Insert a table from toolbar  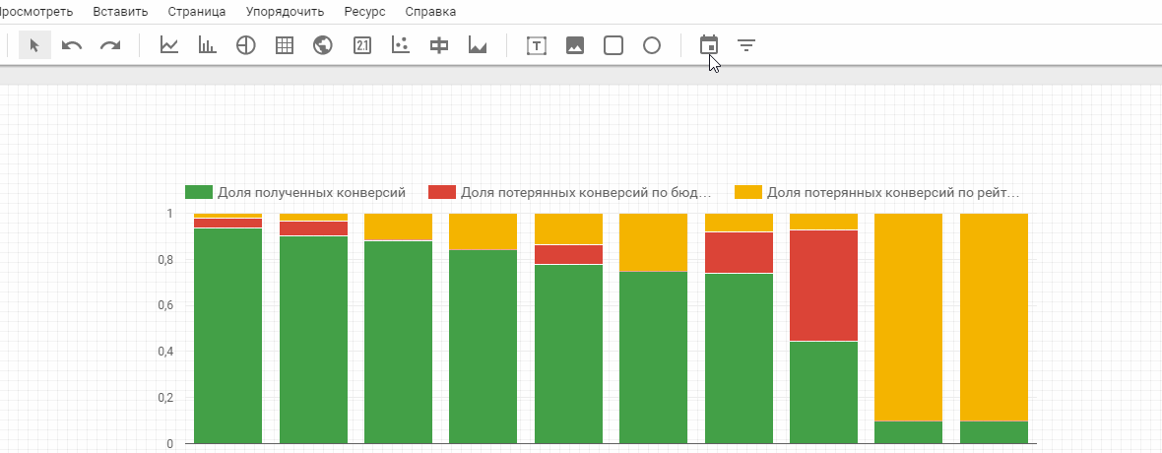tap(285, 46)
